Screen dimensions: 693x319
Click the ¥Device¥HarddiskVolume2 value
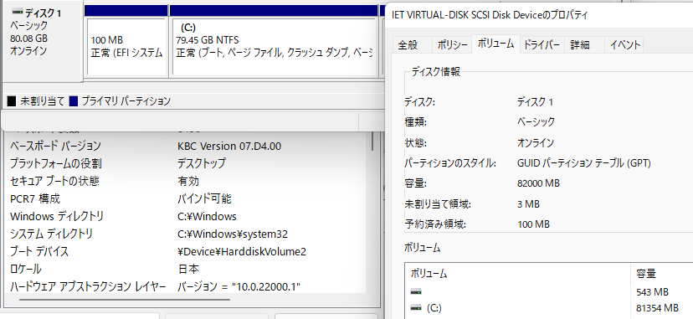241,252
